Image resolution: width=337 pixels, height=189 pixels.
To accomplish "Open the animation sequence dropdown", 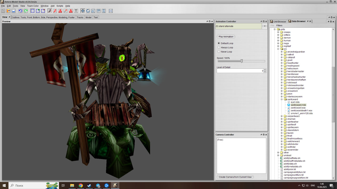I will pos(265,26).
